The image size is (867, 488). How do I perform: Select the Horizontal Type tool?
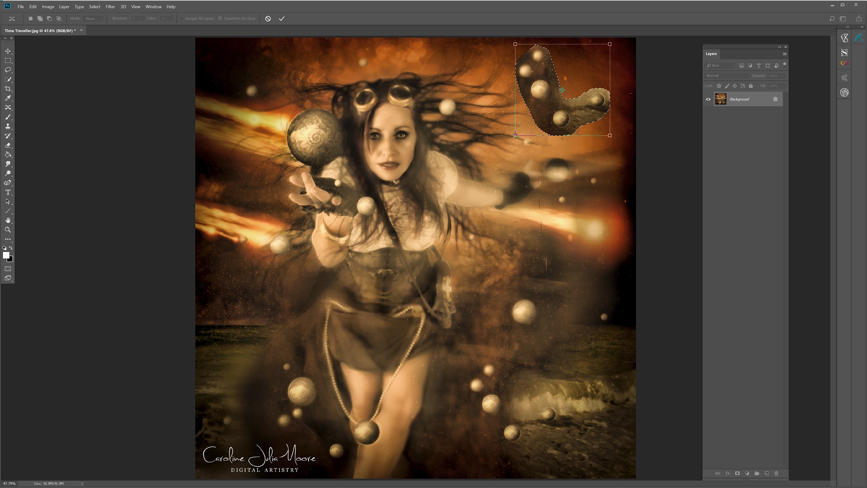click(8, 192)
